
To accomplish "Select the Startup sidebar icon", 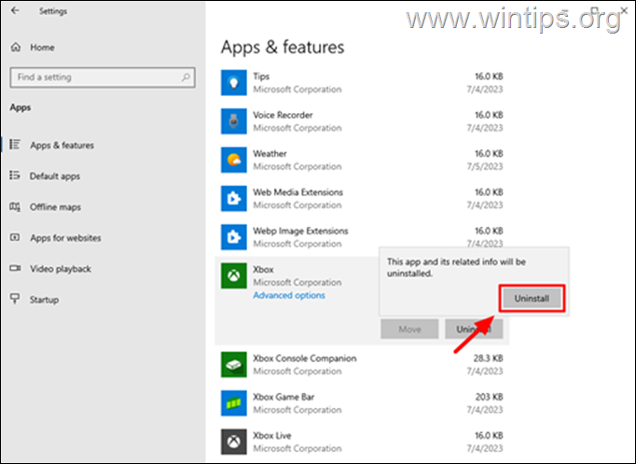I will tap(15, 299).
